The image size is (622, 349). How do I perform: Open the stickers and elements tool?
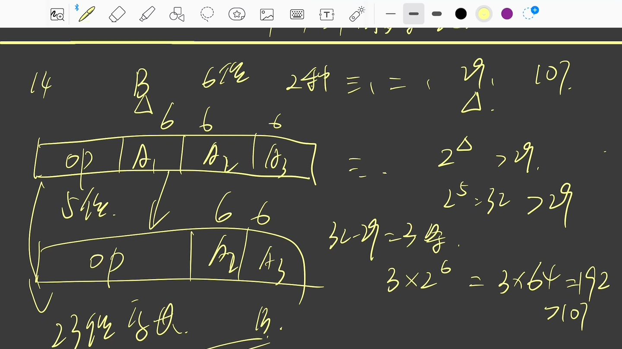(x=237, y=14)
